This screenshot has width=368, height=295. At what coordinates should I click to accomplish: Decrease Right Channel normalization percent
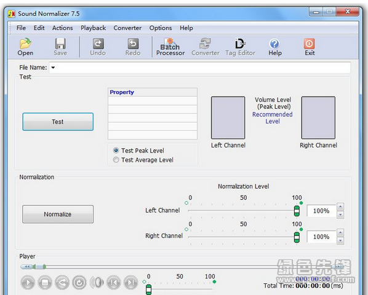(x=340, y=241)
